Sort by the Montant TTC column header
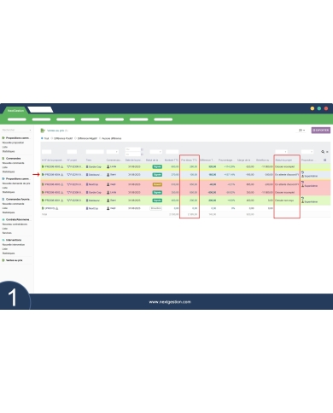This screenshot has width=333, height=413. tap(172, 160)
